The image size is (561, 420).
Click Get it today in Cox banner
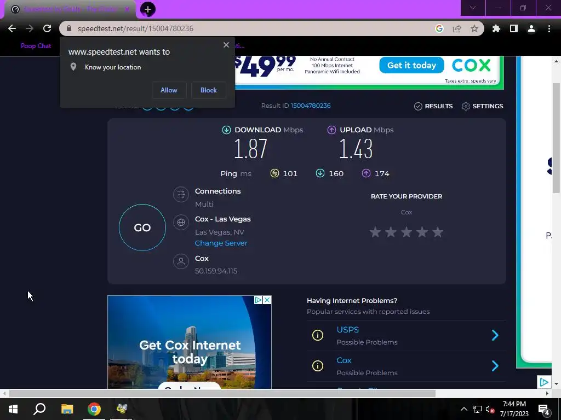[x=411, y=66]
